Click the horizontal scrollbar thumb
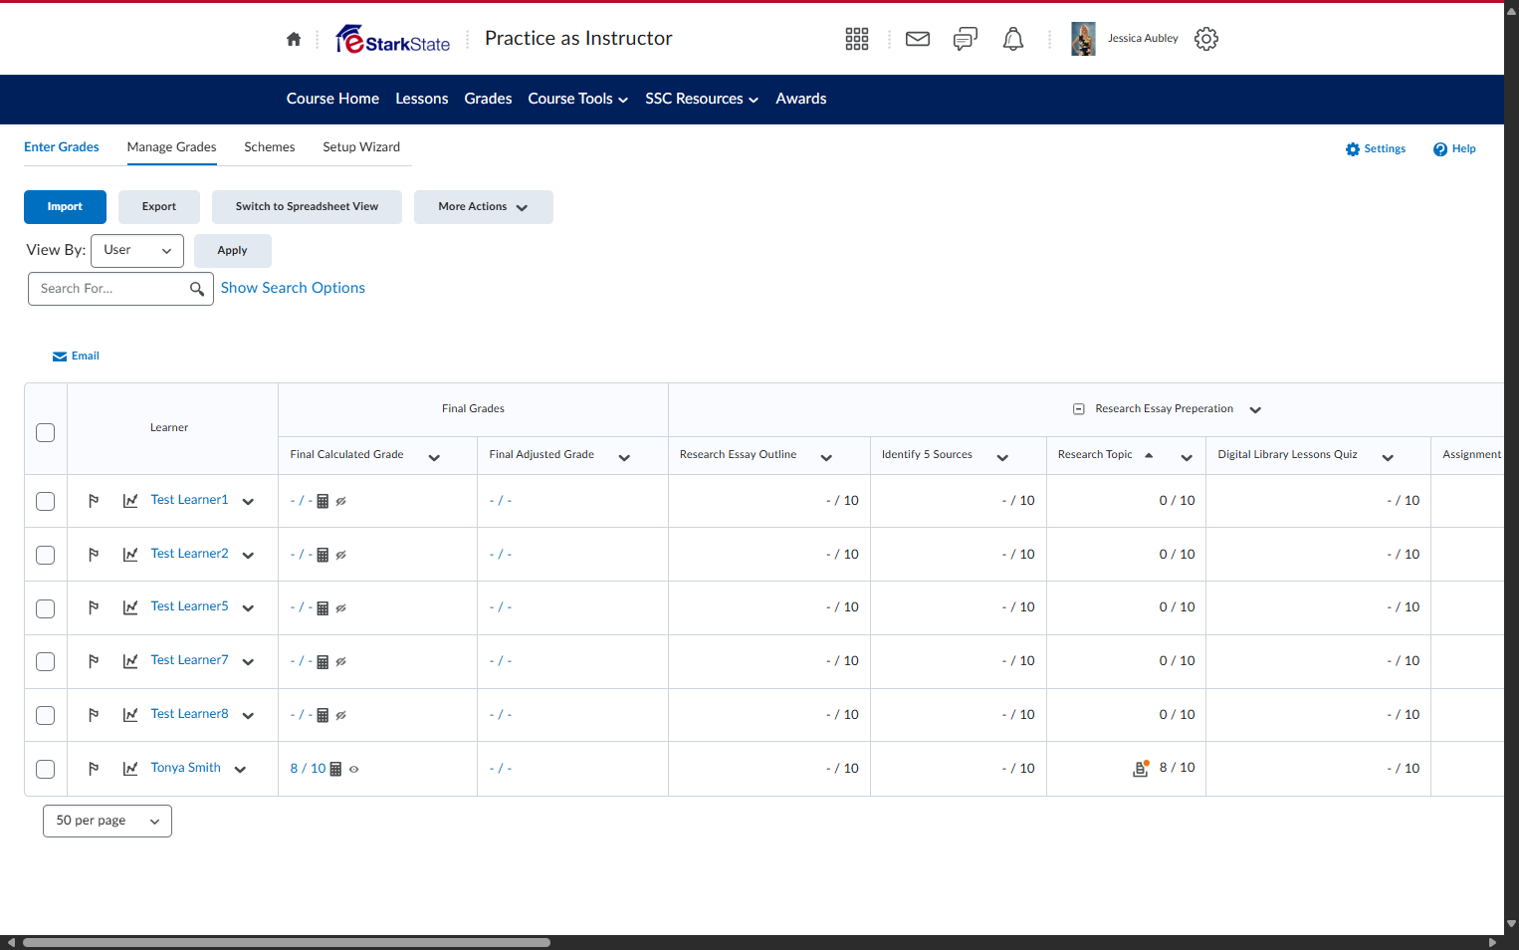1519x950 pixels. (x=286, y=942)
